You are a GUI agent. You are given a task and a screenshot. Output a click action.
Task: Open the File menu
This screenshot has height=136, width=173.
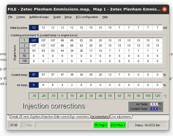point(10,17)
